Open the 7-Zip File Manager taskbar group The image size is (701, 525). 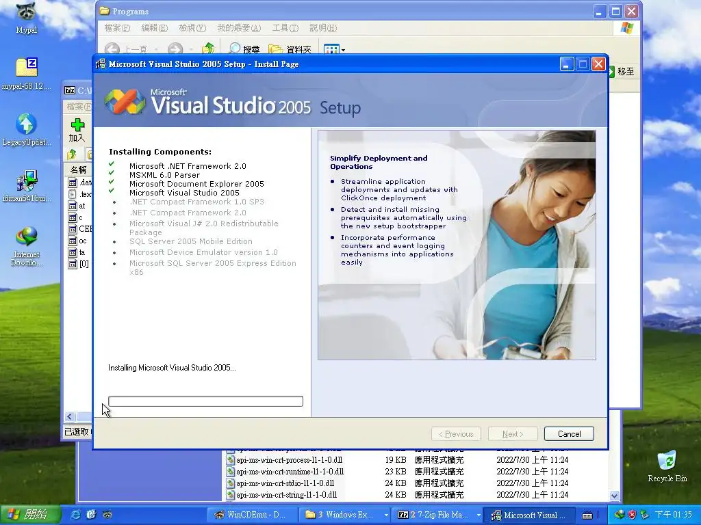coord(437,515)
